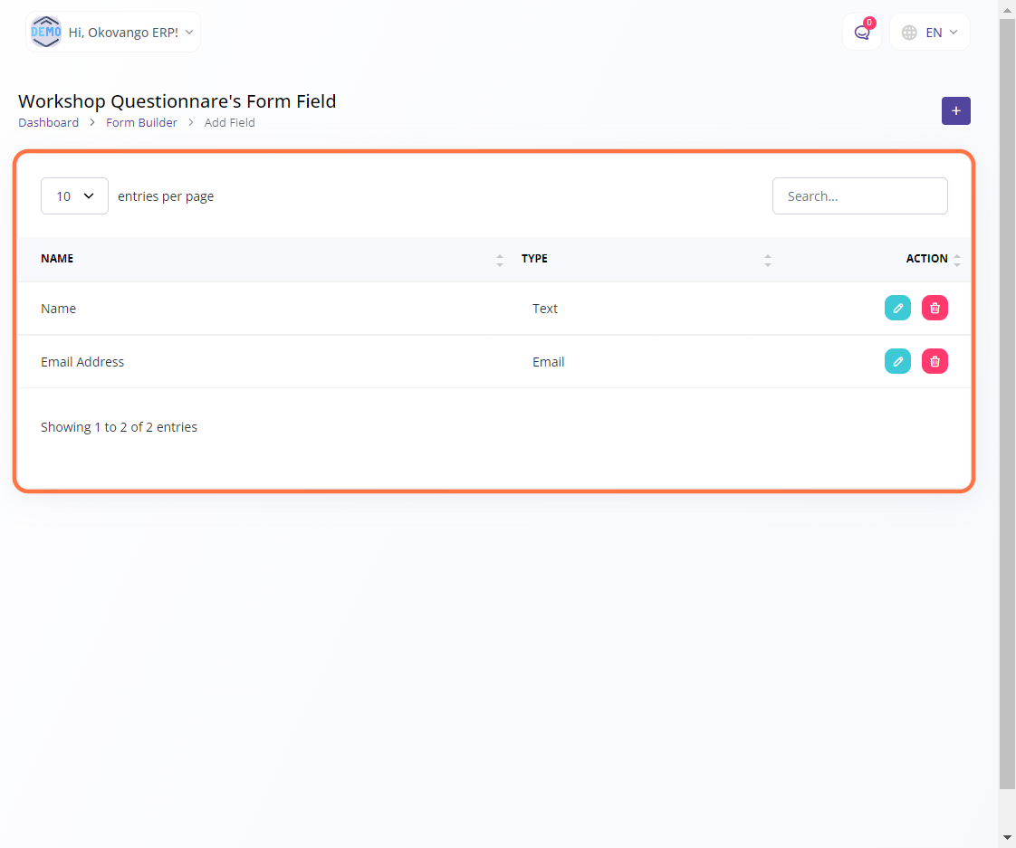1016x848 pixels.
Task: Click into the Search input field
Action: coord(859,196)
